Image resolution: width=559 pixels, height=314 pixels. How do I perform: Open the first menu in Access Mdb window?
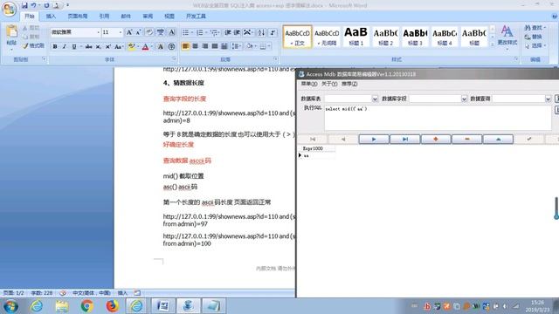tap(308, 84)
